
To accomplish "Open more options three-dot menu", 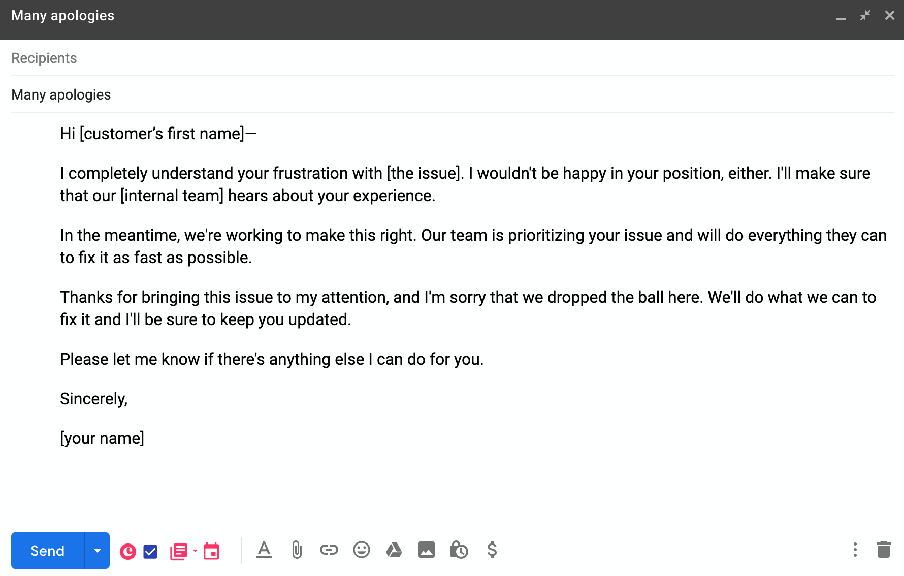I will click(x=855, y=550).
